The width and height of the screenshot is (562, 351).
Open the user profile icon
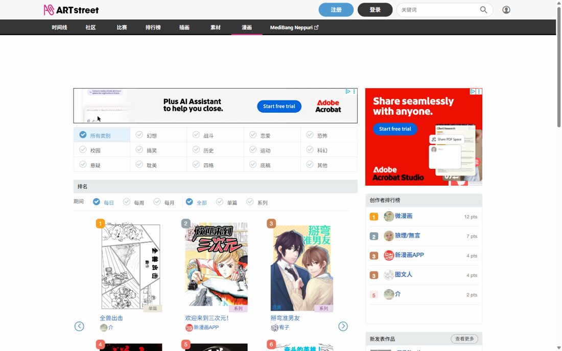[506, 10]
